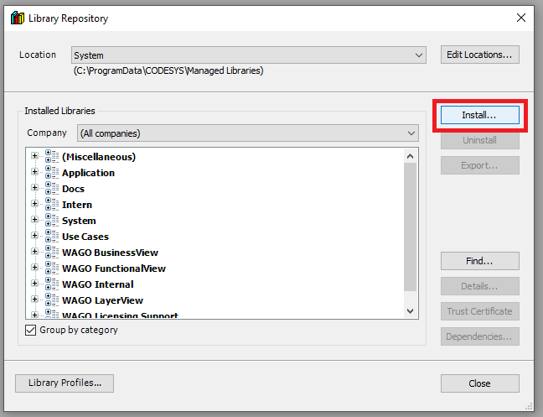Open the Company filter dropdown
The height and width of the screenshot is (417, 543).
(411, 133)
